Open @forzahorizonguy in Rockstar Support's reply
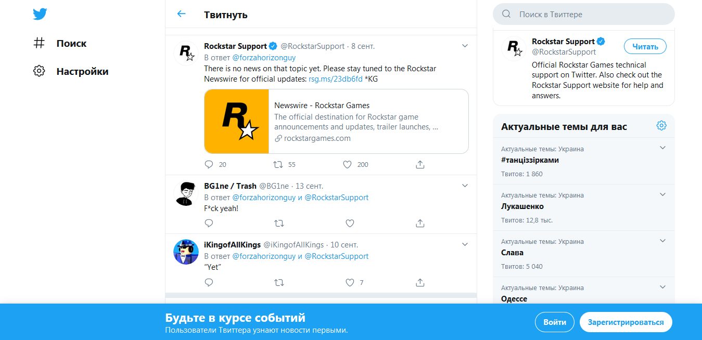Screen dimensions: 702x340 264,58
